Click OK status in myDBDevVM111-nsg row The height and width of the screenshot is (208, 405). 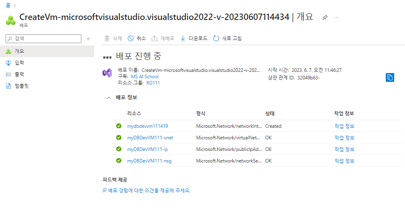(268, 161)
